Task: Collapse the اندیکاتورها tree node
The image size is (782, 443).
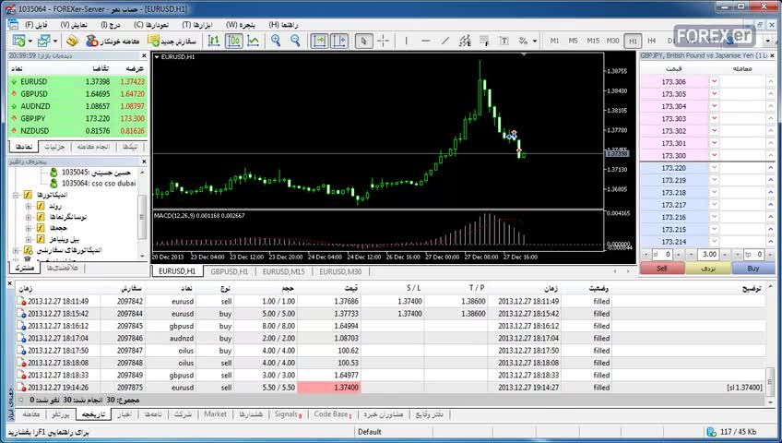Action: pos(16,195)
